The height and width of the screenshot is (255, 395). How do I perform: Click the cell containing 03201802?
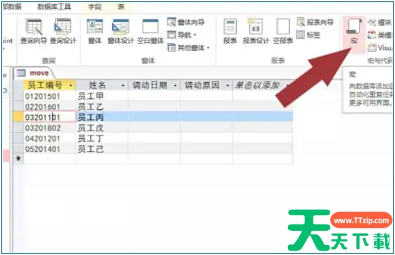pos(50,127)
